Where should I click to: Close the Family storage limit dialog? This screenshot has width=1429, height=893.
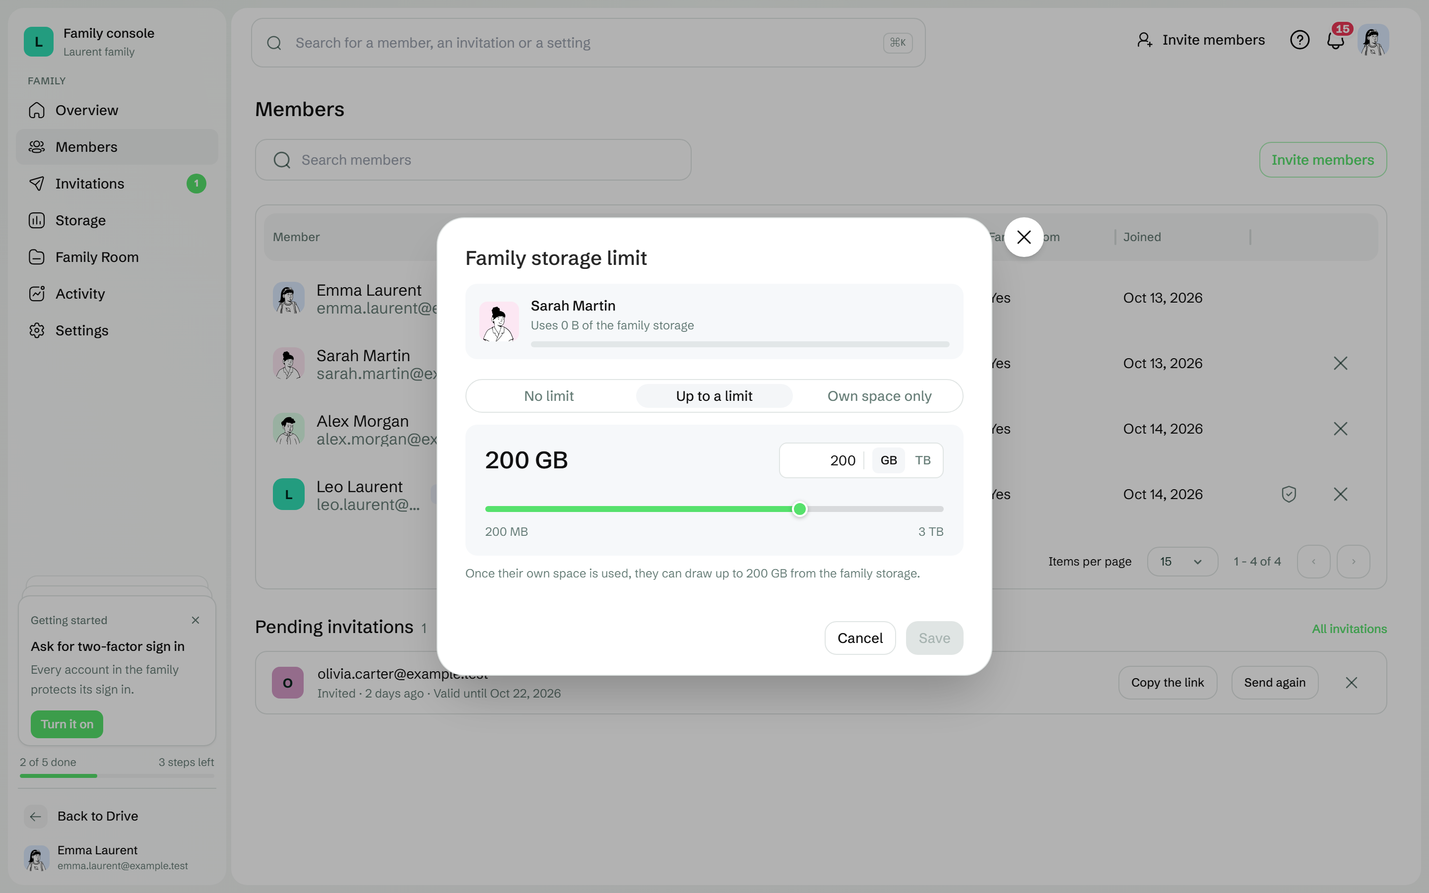[1023, 238]
